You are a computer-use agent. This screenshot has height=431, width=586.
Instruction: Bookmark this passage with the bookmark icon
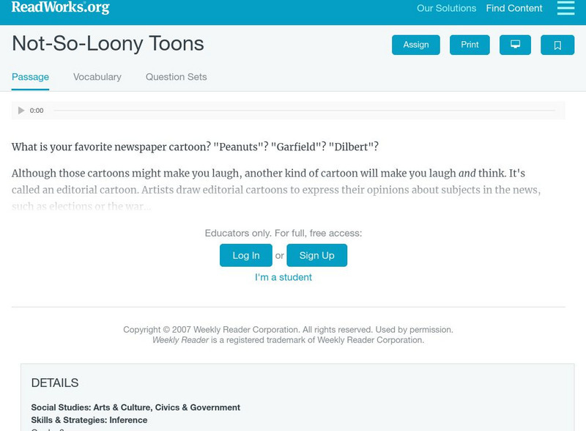click(557, 45)
